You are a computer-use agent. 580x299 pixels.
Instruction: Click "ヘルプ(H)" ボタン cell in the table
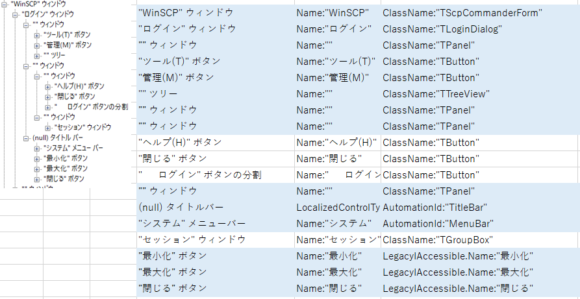[x=216, y=142]
